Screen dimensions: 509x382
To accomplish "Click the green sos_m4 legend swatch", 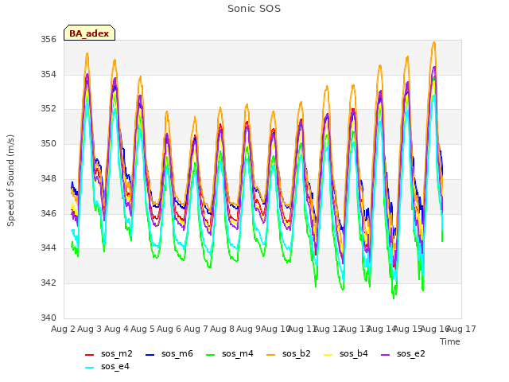I will (210, 355).
